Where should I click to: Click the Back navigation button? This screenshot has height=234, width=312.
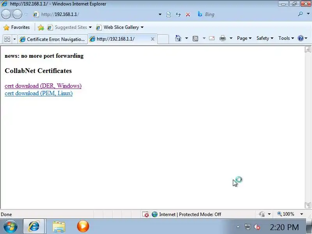tap(6, 14)
